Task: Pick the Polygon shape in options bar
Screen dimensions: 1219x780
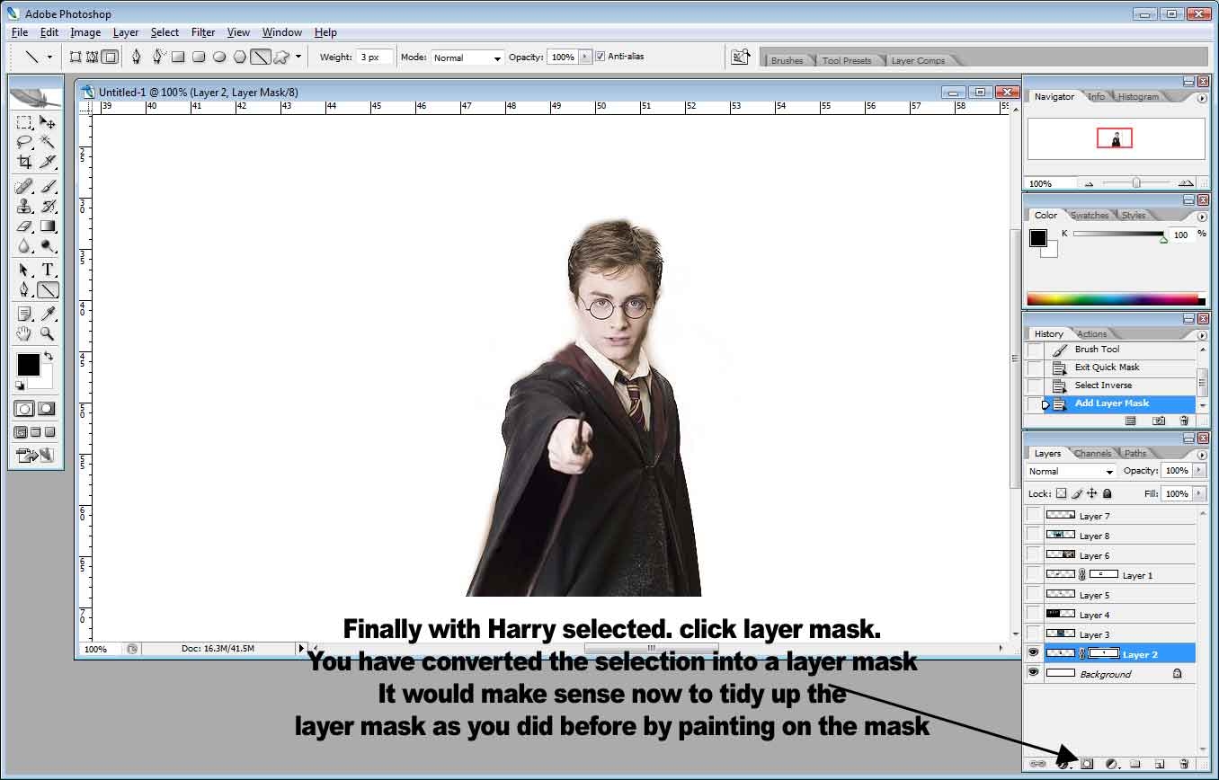Action: tap(240, 57)
